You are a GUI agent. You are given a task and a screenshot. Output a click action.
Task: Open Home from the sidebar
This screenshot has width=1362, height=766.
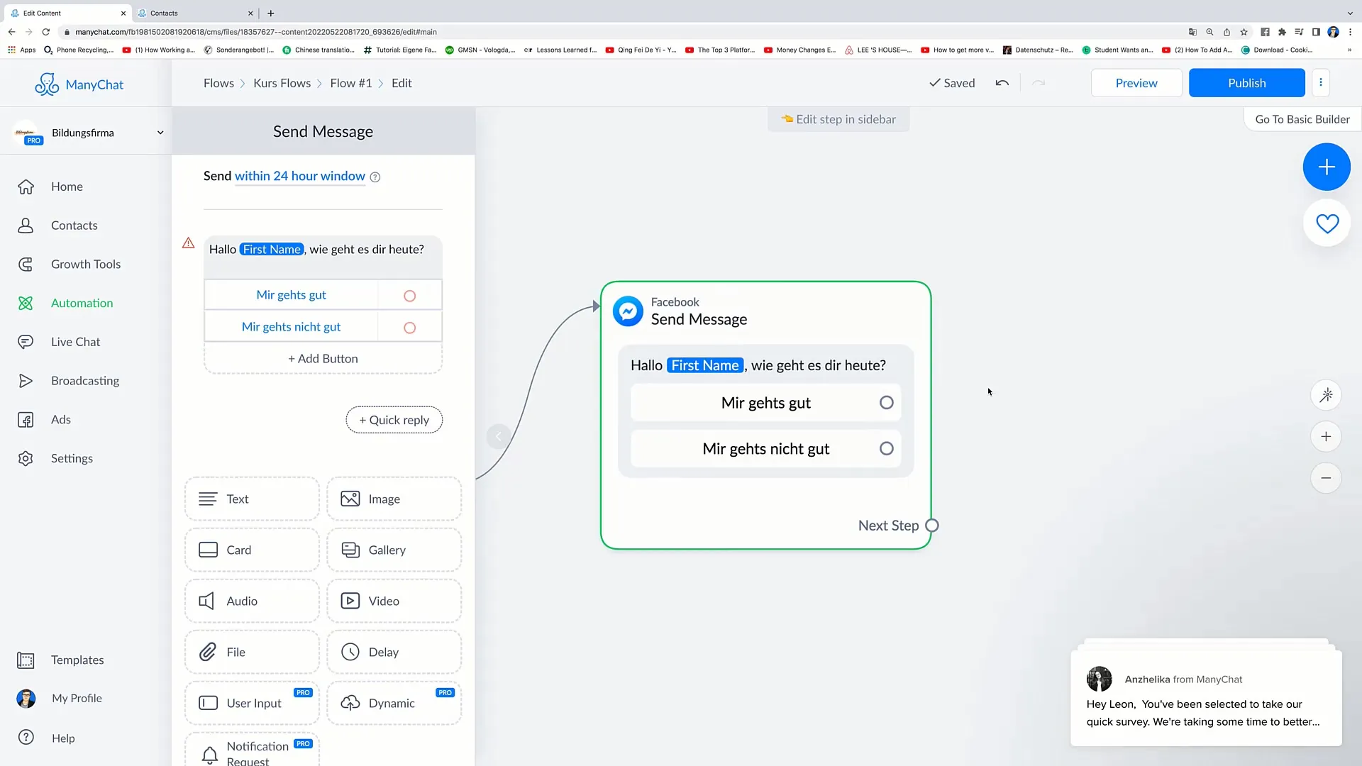67,187
